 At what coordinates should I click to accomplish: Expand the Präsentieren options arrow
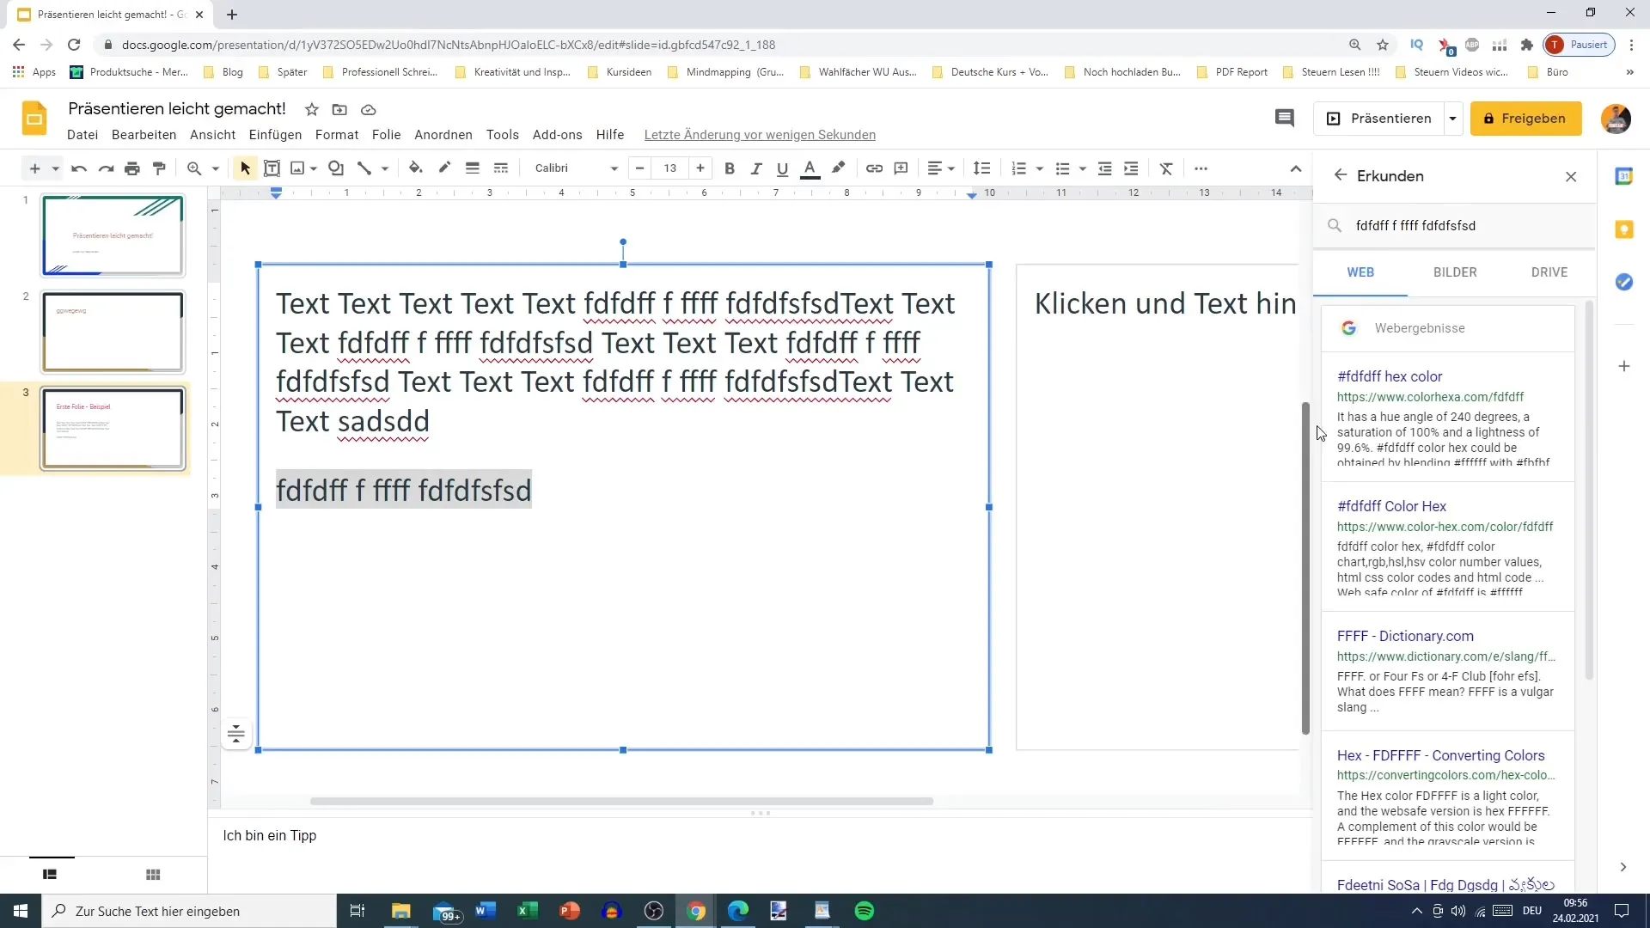click(x=1452, y=119)
